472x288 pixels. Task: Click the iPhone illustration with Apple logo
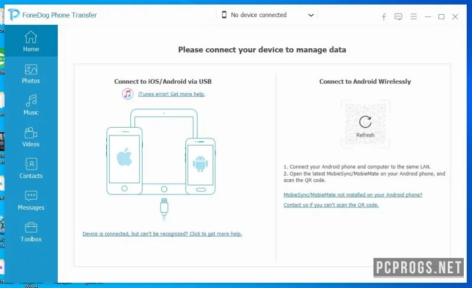124,161
